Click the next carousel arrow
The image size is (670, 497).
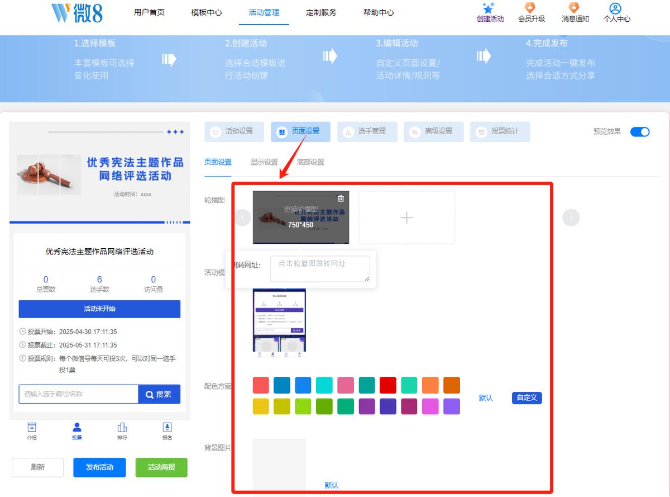(x=571, y=217)
